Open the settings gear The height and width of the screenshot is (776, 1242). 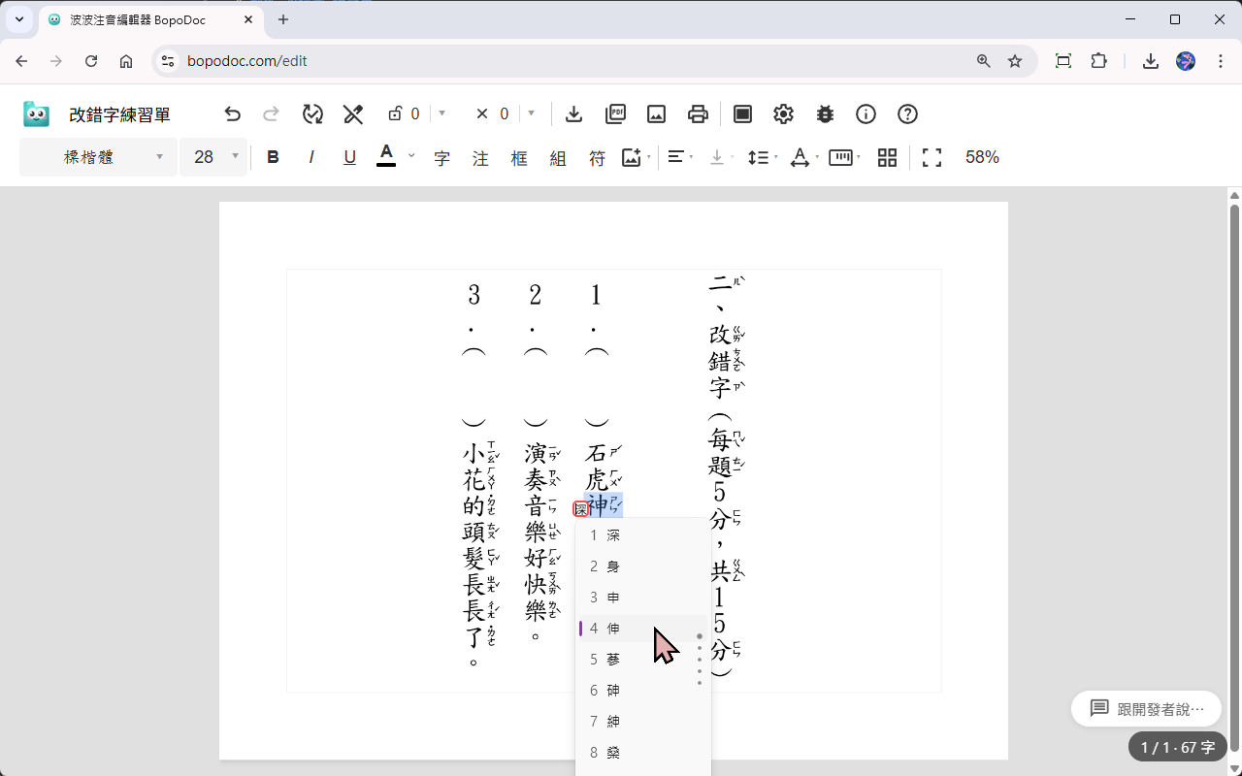(783, 113)
